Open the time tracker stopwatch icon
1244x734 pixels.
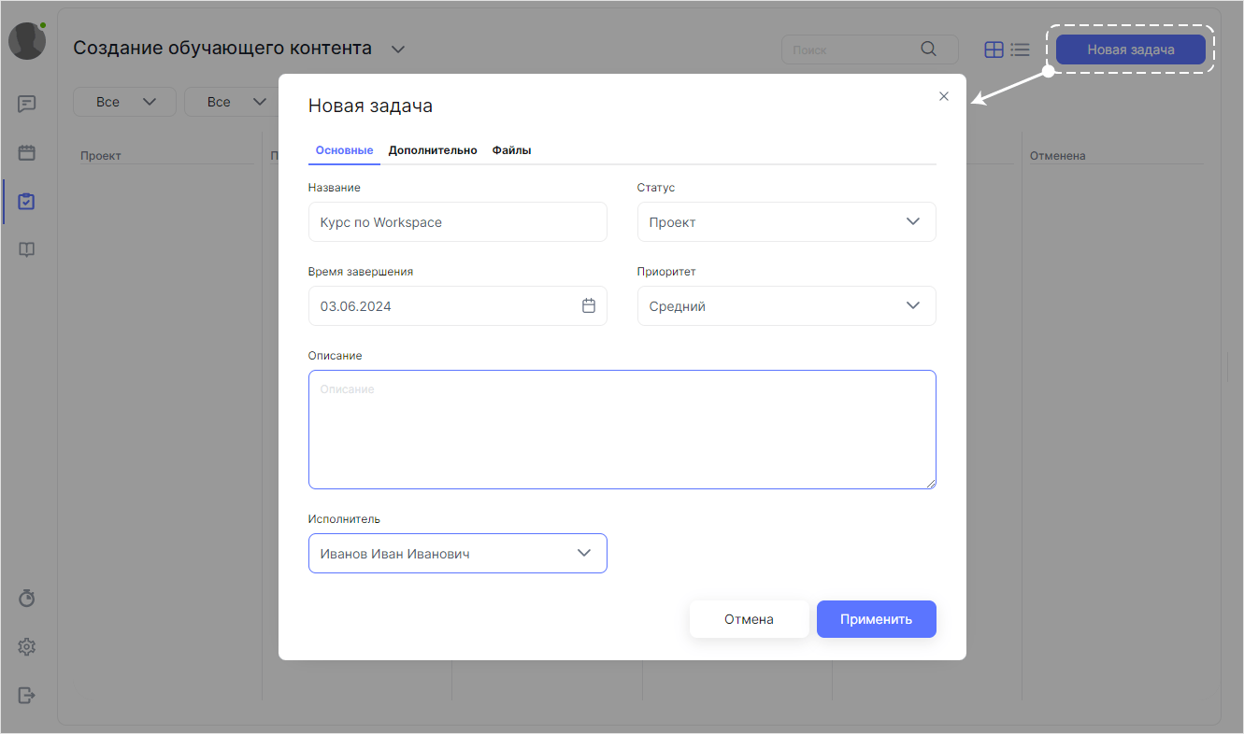(27, 598)
